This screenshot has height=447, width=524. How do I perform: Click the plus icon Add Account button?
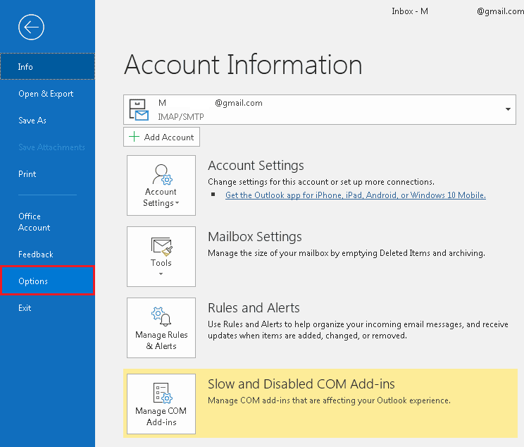click(162, 137)
